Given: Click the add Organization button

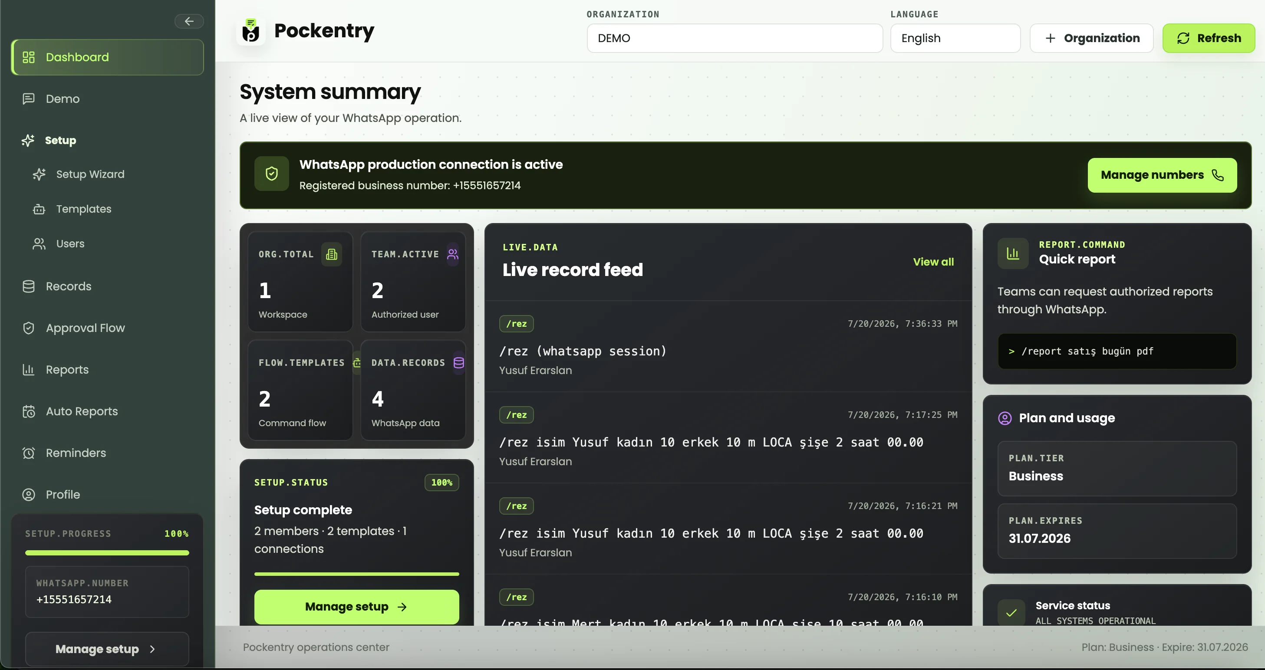Looking at the screenshot, I should click(1092, 38).
